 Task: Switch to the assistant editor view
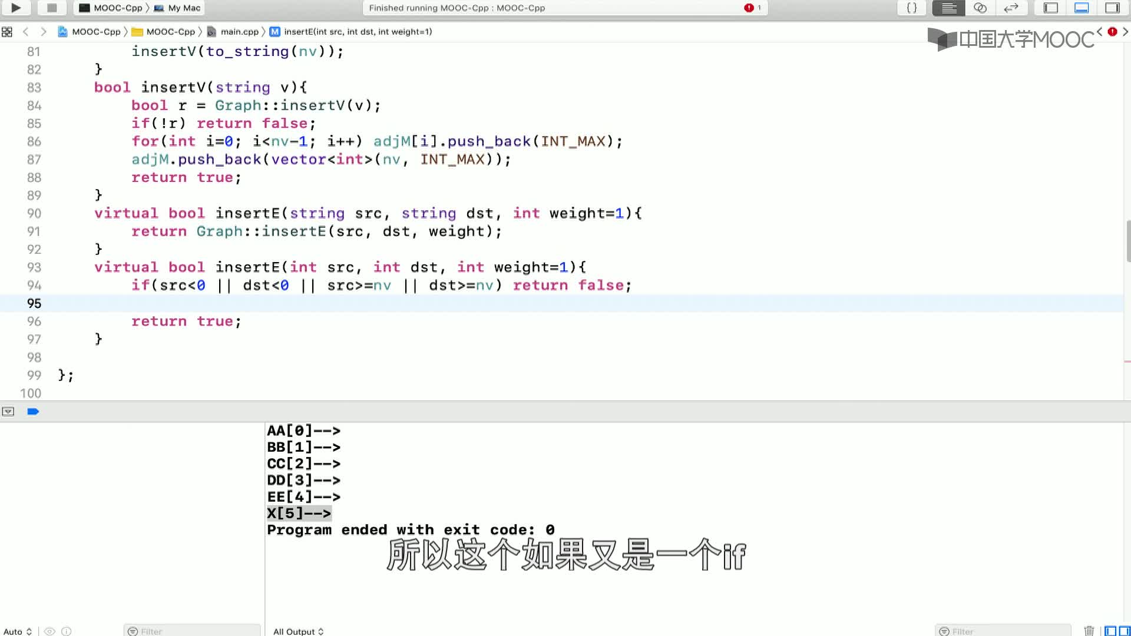coord(980,8)
